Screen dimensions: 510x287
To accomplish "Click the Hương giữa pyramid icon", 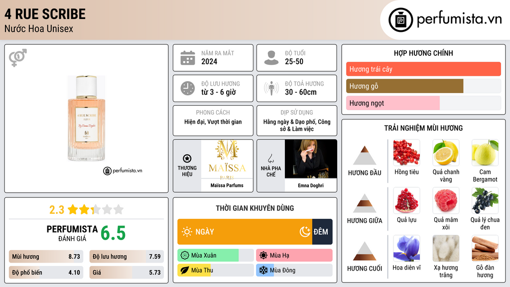I will pyautogui.click(x=365, y=203).
